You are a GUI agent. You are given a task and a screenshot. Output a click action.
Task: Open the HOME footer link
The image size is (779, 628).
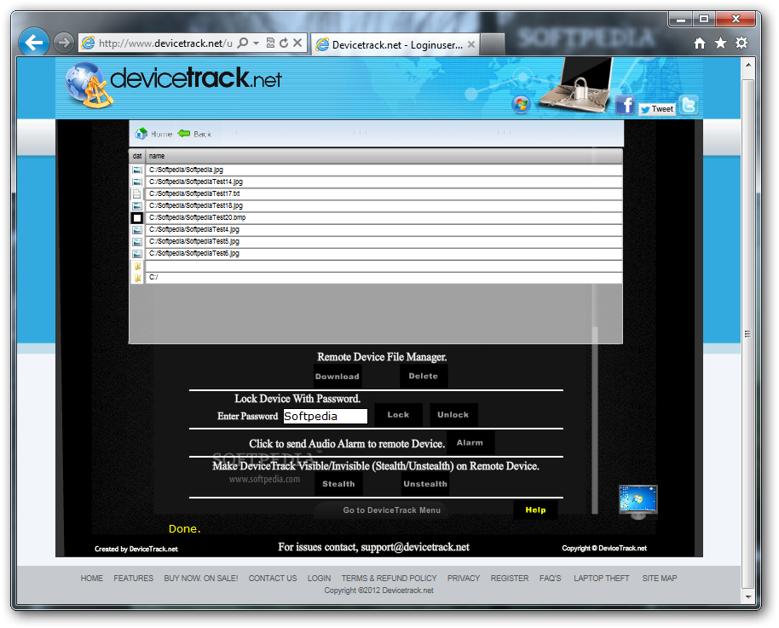point(91,579)
